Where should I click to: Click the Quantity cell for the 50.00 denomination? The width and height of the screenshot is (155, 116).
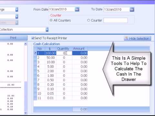point(64,58)
